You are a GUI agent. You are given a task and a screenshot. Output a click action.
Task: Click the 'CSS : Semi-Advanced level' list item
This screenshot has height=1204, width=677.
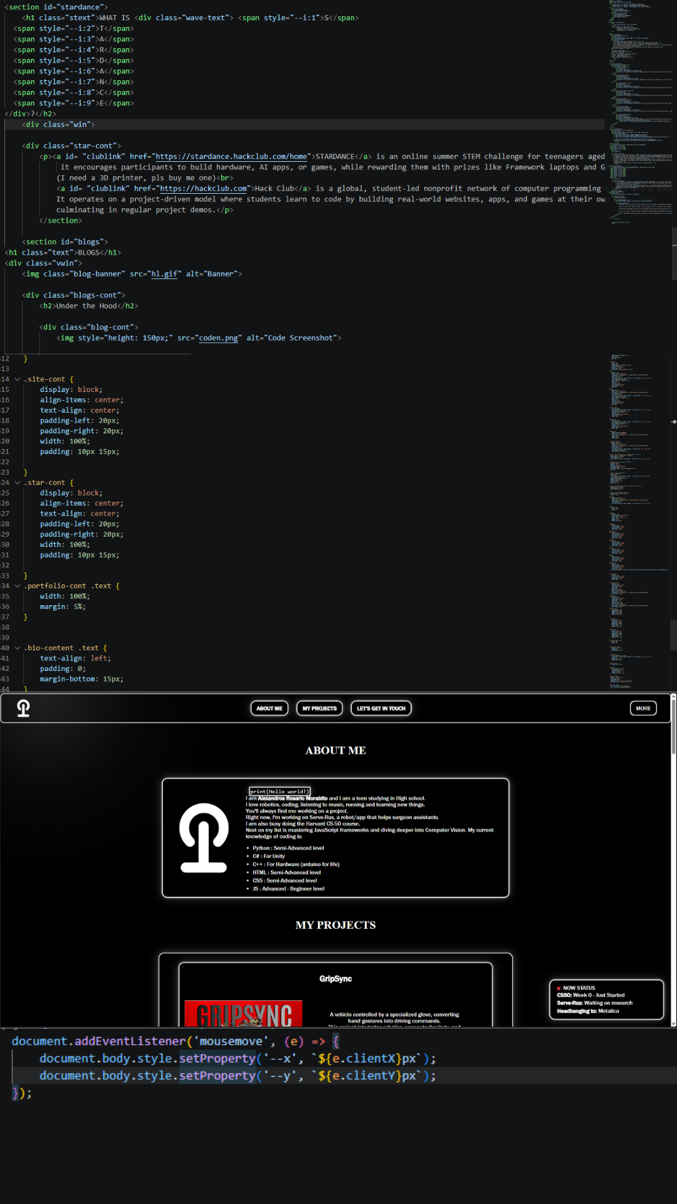285,880
